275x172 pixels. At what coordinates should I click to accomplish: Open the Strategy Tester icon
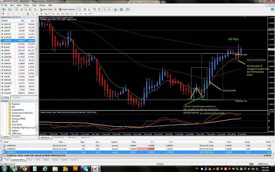35,9
